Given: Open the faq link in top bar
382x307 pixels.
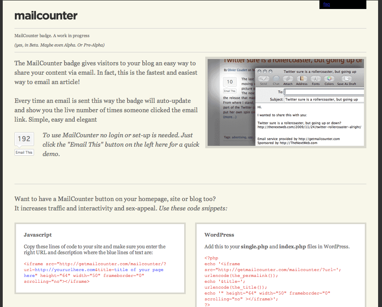Looking at the screenshot, I should pyautogui.click(x=326, y=4).
